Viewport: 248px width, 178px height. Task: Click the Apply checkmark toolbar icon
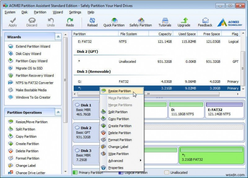[x=13, y=22]
